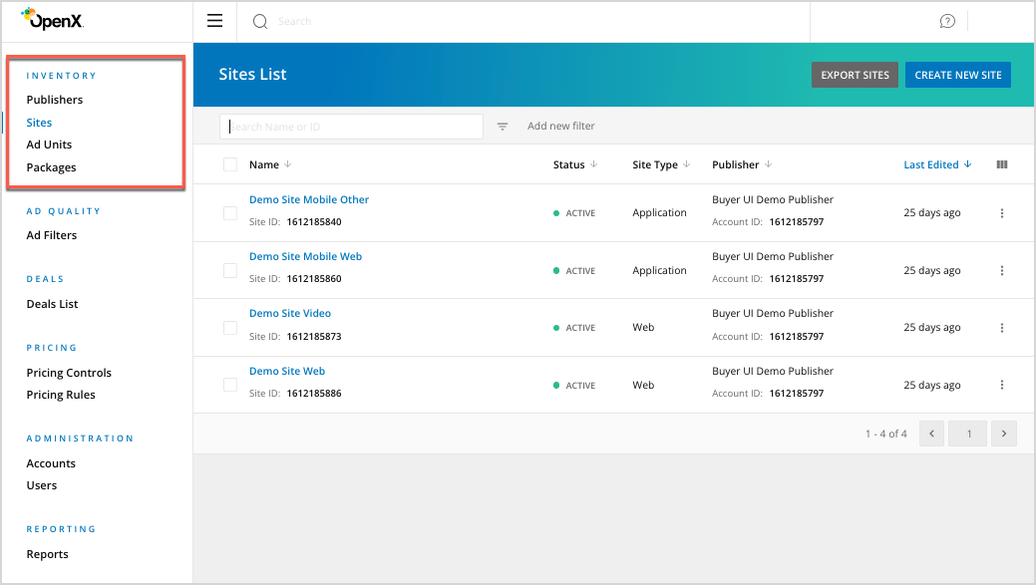Sort sites by Site Type column

point(661,164)
